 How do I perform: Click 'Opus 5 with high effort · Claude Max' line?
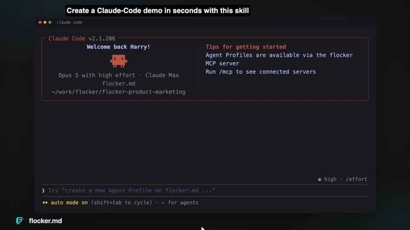(118, 75)
